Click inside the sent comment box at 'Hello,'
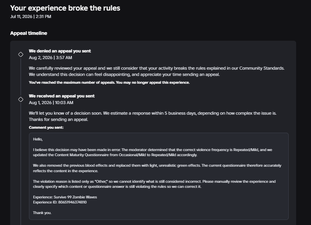 [38, 139]
